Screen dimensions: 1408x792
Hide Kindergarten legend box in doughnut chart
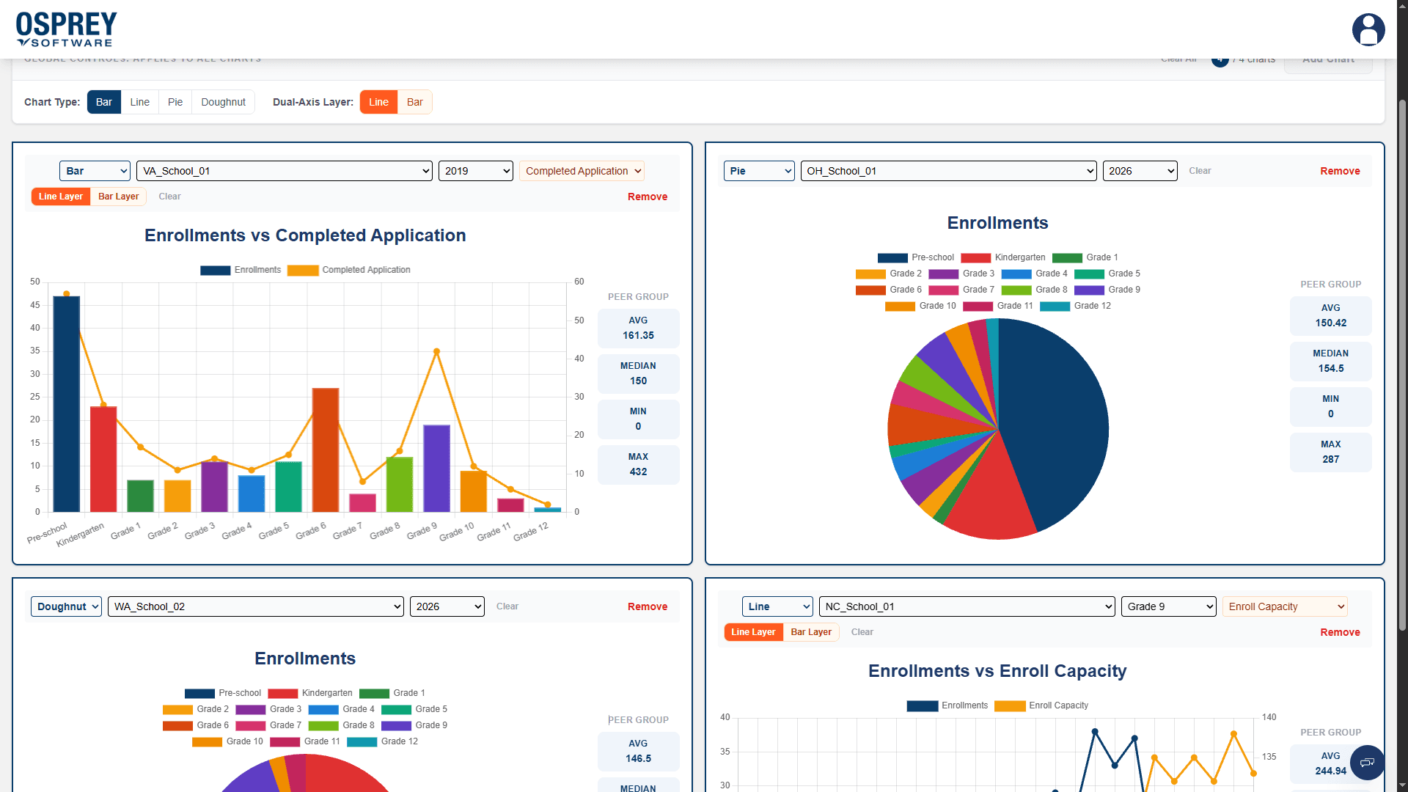tap(282, 694)
